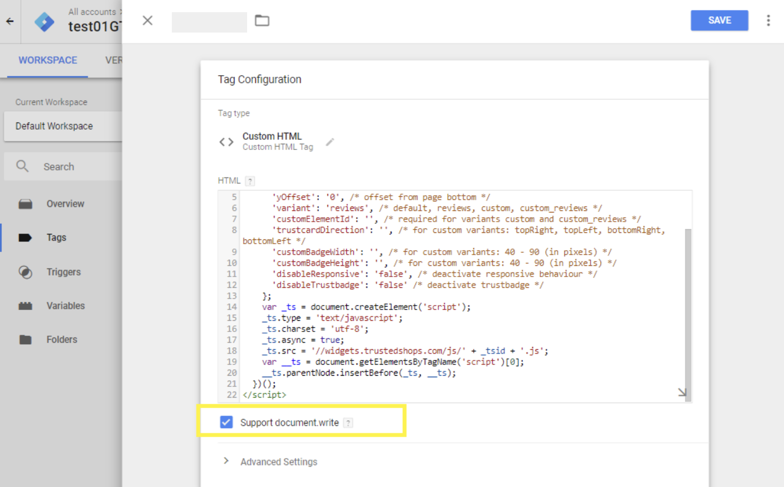The width and height of the screenshot is (784, 487).
Task: Click the Tags label icon
Action: point(25,237)
